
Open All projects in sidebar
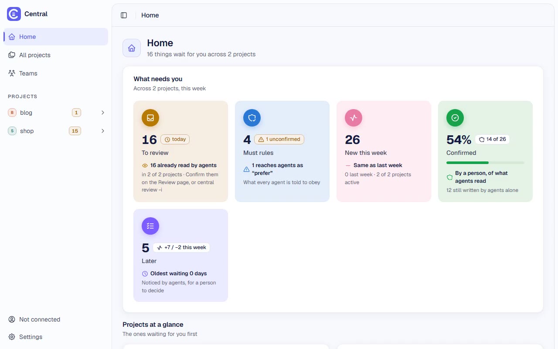pyautogui.click(x=56, y=55)
